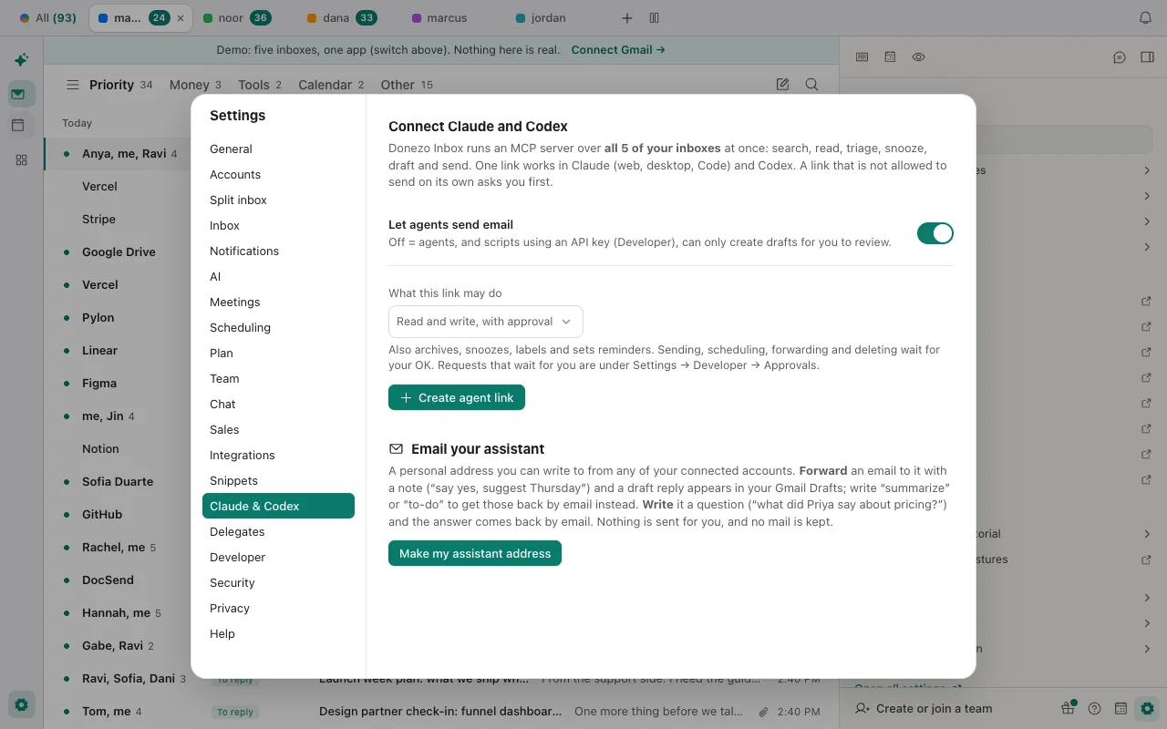Click the calendar icon in right panel header

point(890,57)
